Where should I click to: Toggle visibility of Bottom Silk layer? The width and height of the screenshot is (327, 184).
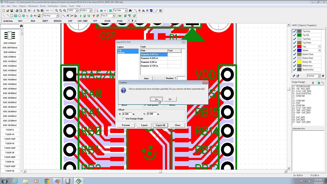294,62
